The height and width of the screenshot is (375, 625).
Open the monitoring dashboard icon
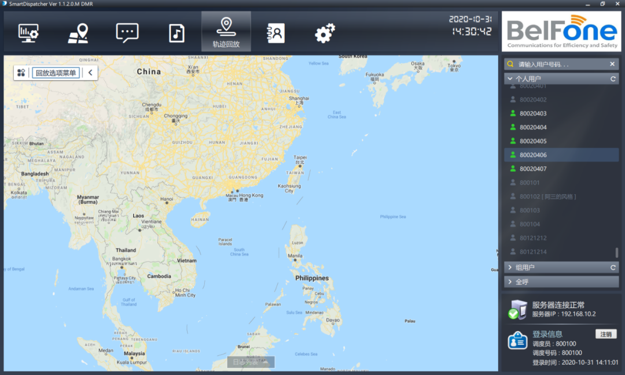click(x=28, y=32)
